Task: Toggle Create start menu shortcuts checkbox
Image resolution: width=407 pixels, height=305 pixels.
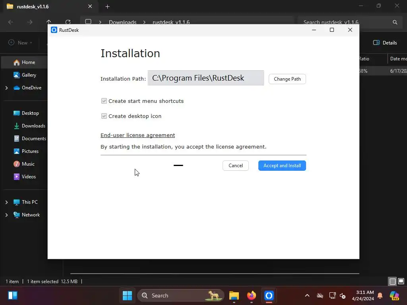Action: pos(104,101)
